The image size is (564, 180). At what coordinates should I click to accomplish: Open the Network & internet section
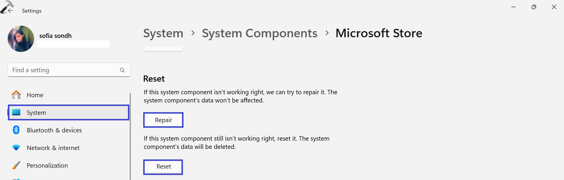[x=53, y=148]
